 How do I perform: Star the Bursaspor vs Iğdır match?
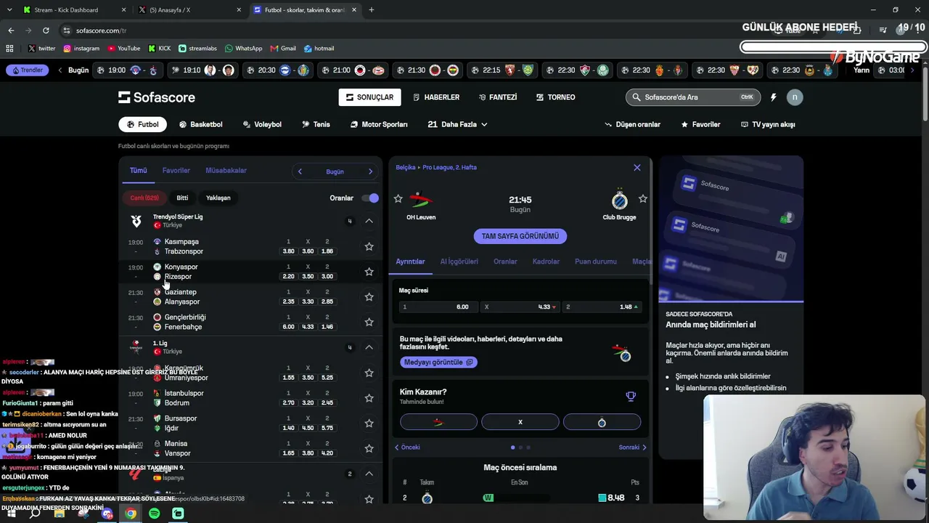pyautogui.click(x=369, y=423)
